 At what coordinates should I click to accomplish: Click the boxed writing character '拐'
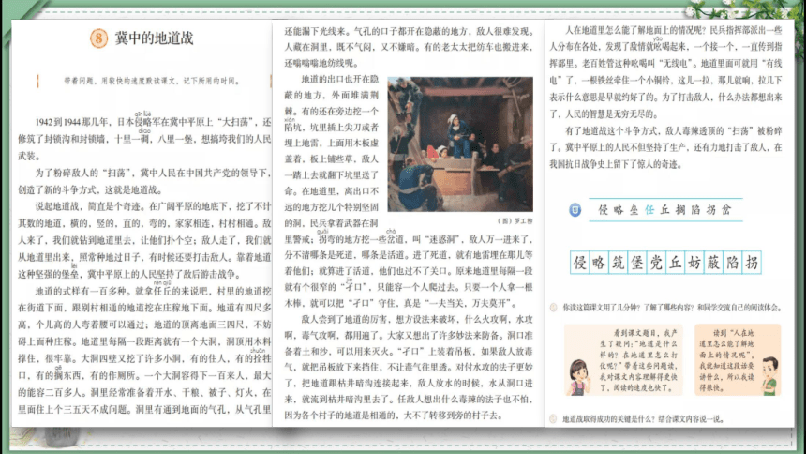[x=752, y=263]
